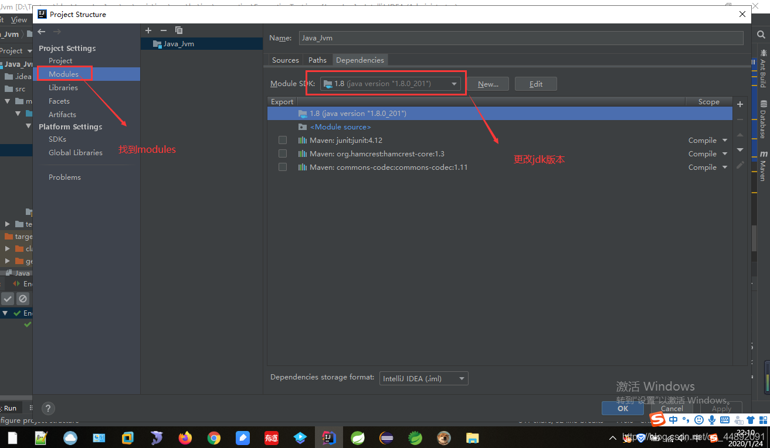Add a dependency via the plus icon
770x448 pixels.
click(x=740, y=104)
